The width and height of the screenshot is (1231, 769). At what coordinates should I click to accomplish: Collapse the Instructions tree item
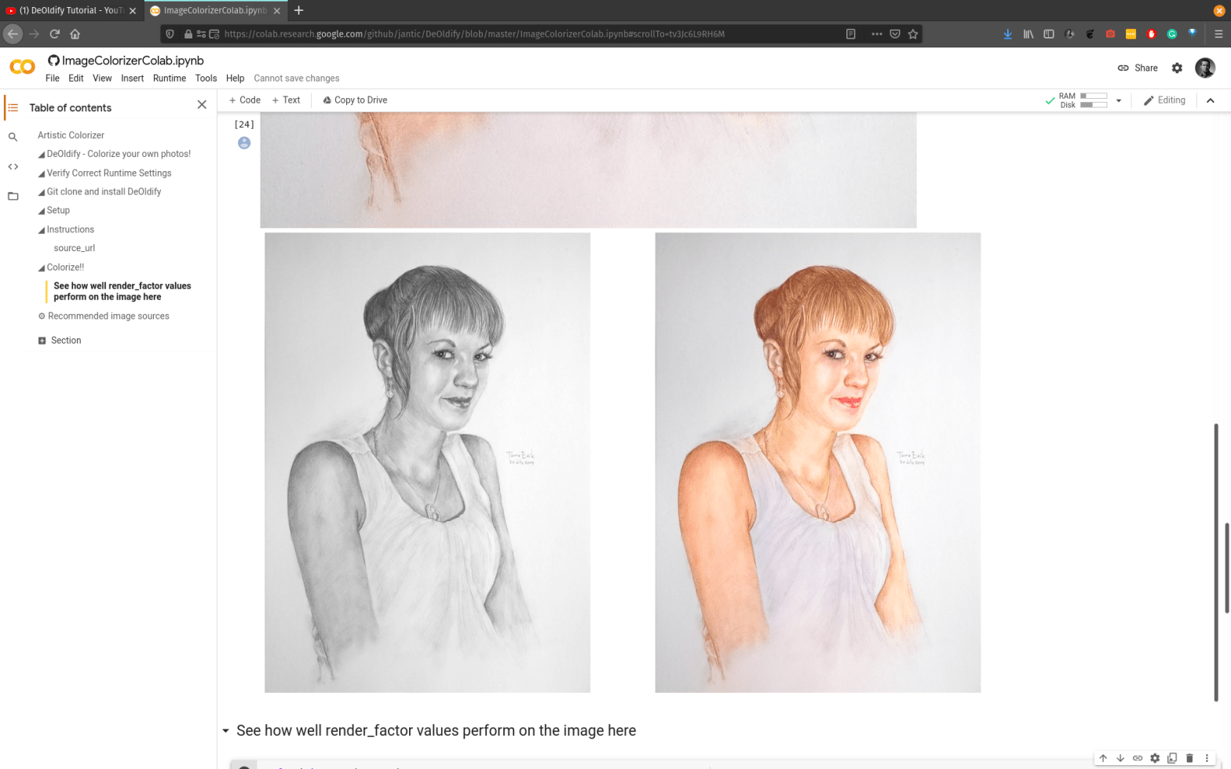[42, 230]
